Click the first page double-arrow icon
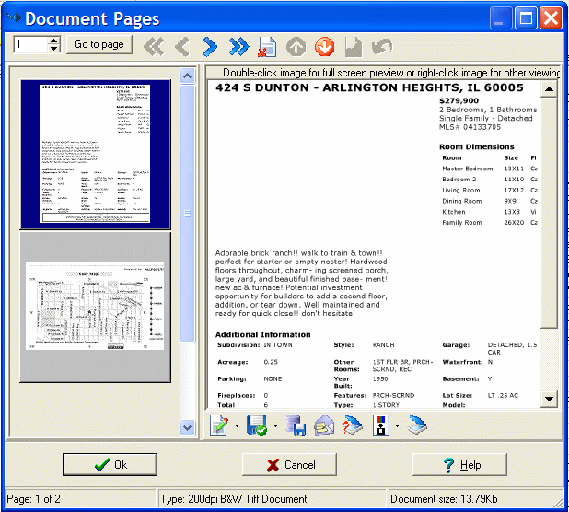 153,45
